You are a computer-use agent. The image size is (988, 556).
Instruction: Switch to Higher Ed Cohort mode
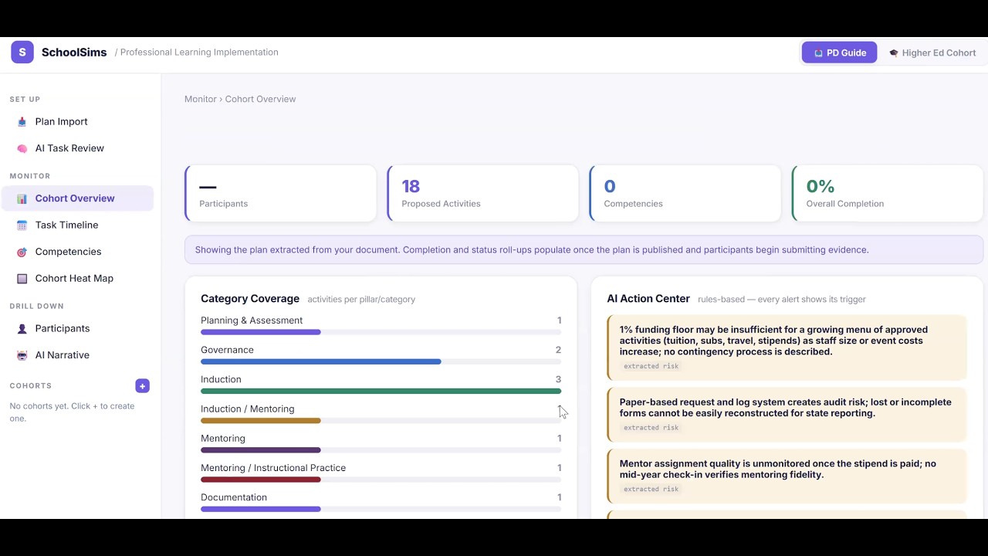click(932, 53)
